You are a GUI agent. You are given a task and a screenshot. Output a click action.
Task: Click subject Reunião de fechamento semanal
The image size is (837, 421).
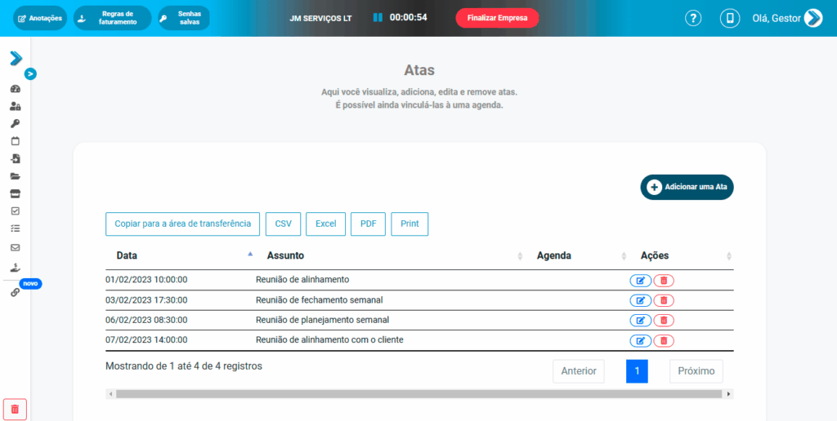click(x=320, y=300)
